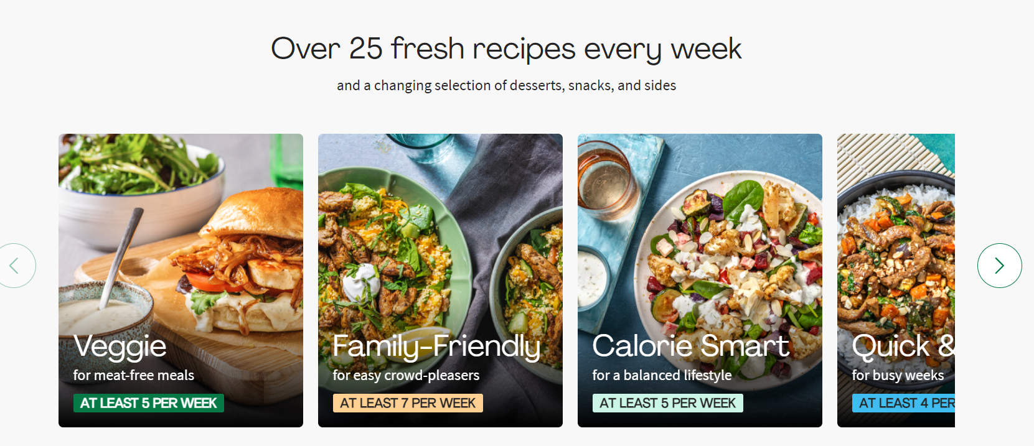Click 'for meat-free meals' subtitle
The image size is (1034, 446).
click(x=133, y=375)
